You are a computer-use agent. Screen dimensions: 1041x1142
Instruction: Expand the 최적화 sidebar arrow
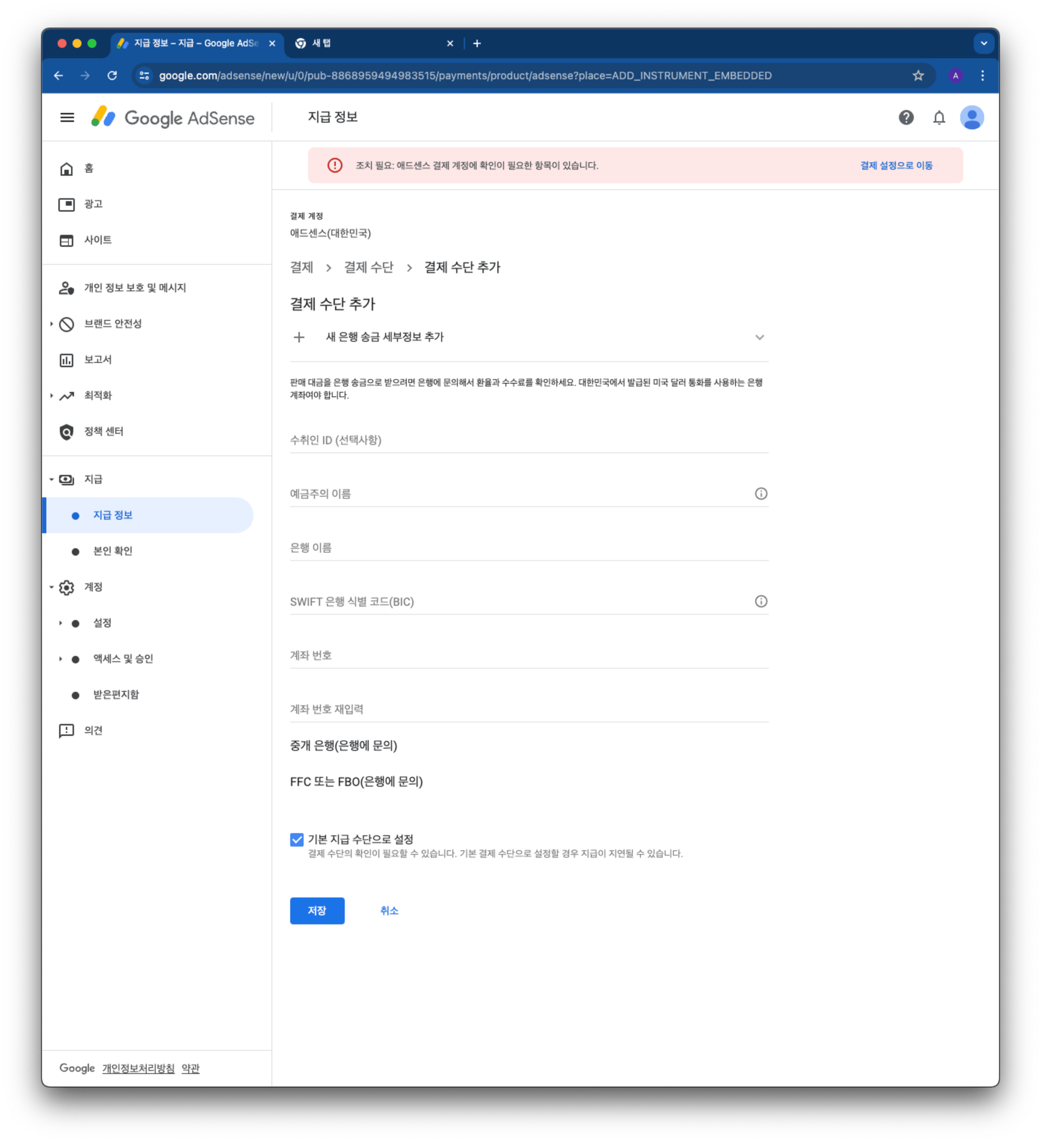(x=52, y=396)
